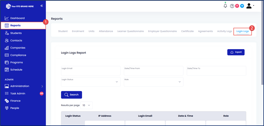Viewport: 264px width, 126px height.
Task: Go to Students in the sidebar
Action: (16, 33)
